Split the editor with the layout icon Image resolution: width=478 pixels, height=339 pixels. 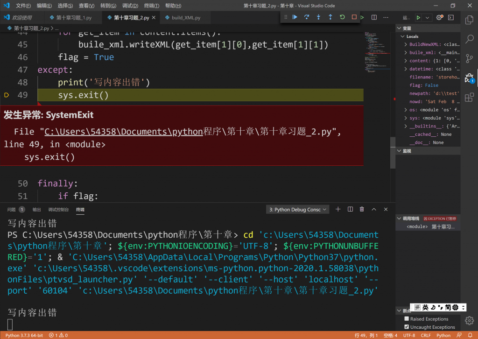374,17
